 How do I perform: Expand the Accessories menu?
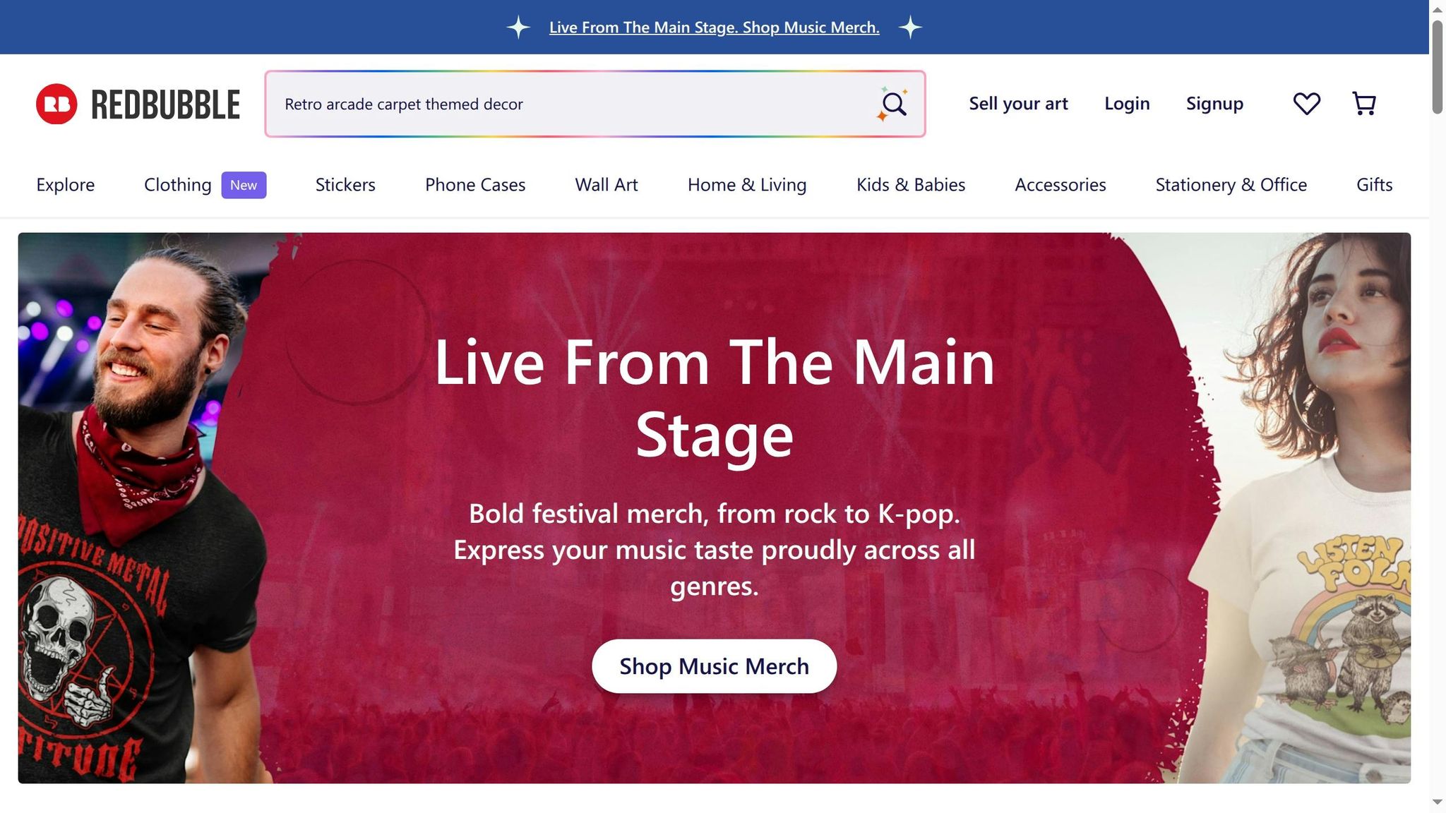click(x=1060, y=185)
